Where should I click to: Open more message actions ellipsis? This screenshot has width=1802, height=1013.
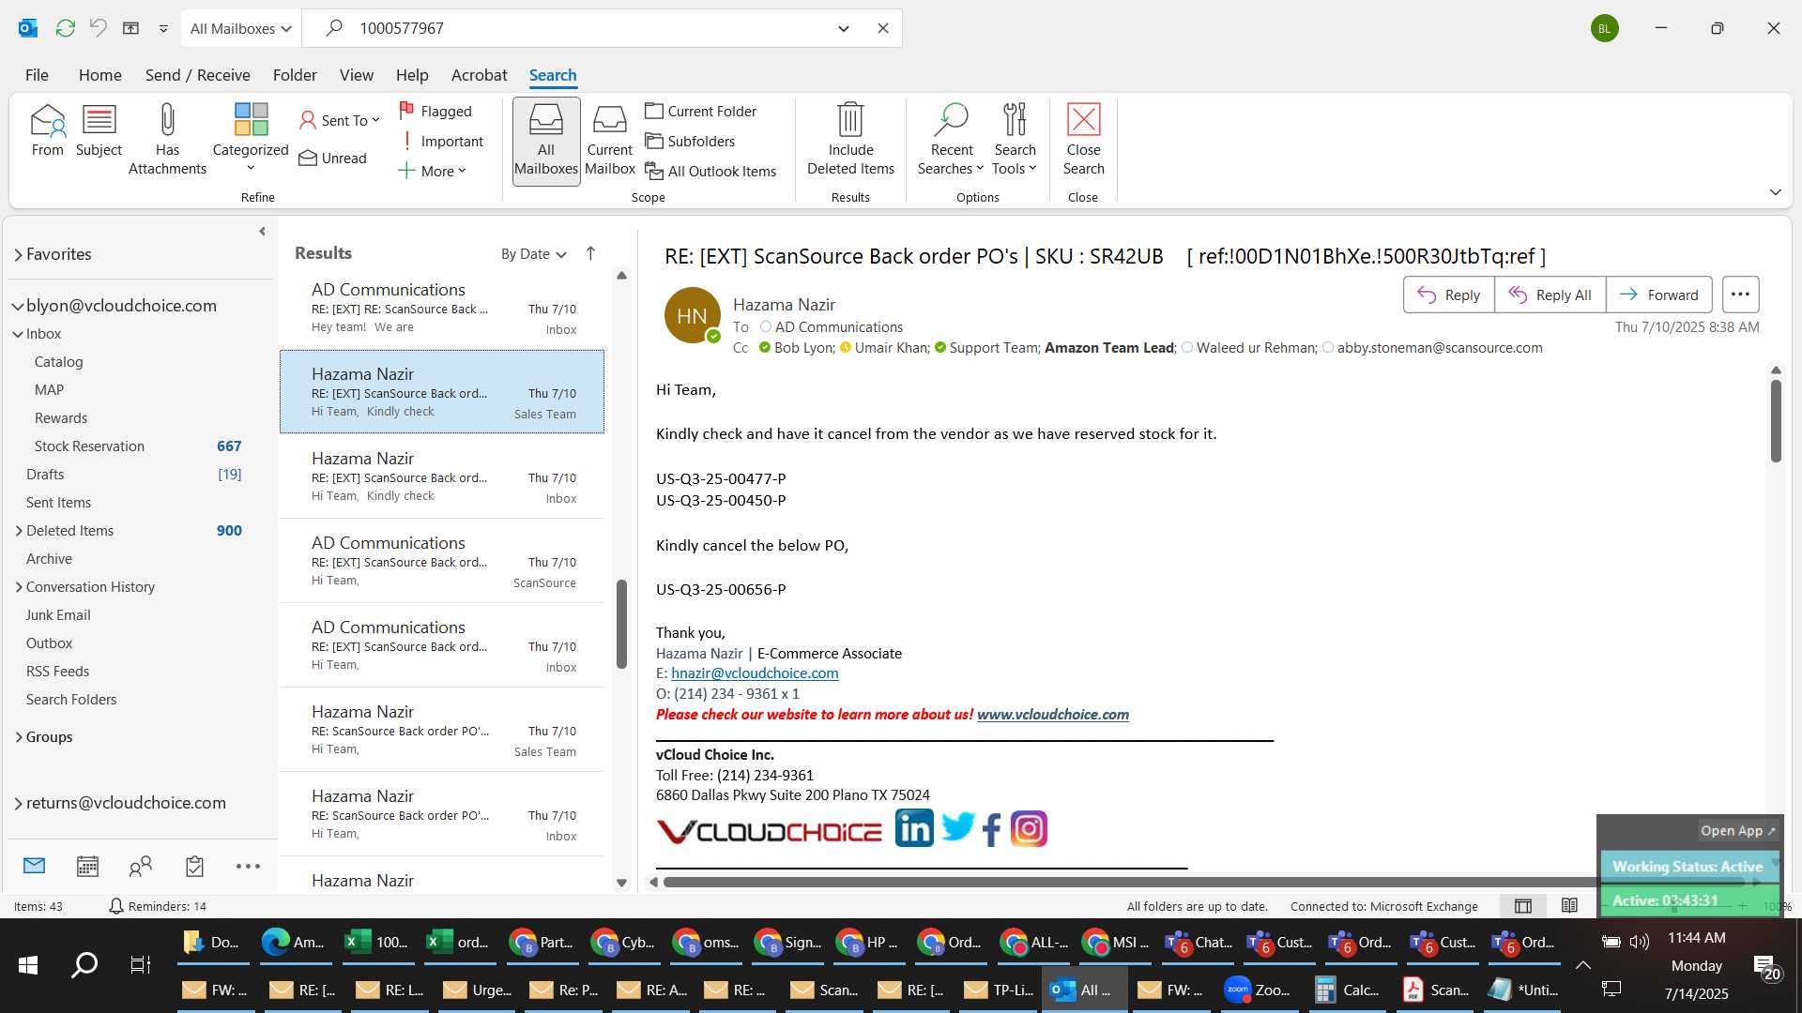click(x=1740, y=295)
